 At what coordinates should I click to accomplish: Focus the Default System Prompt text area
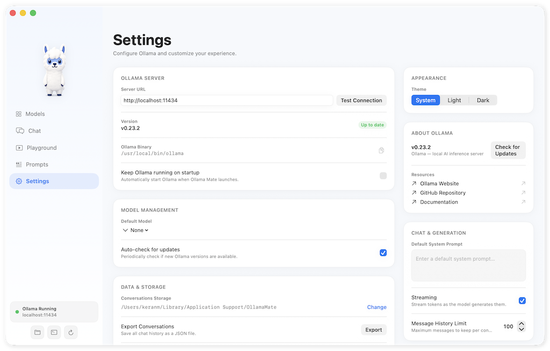click(x=468, y=266)
